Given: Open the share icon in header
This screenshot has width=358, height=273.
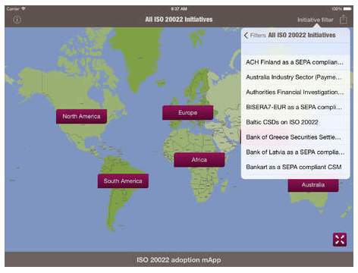Looking at the screenshot, I should [x=343, y=20].
